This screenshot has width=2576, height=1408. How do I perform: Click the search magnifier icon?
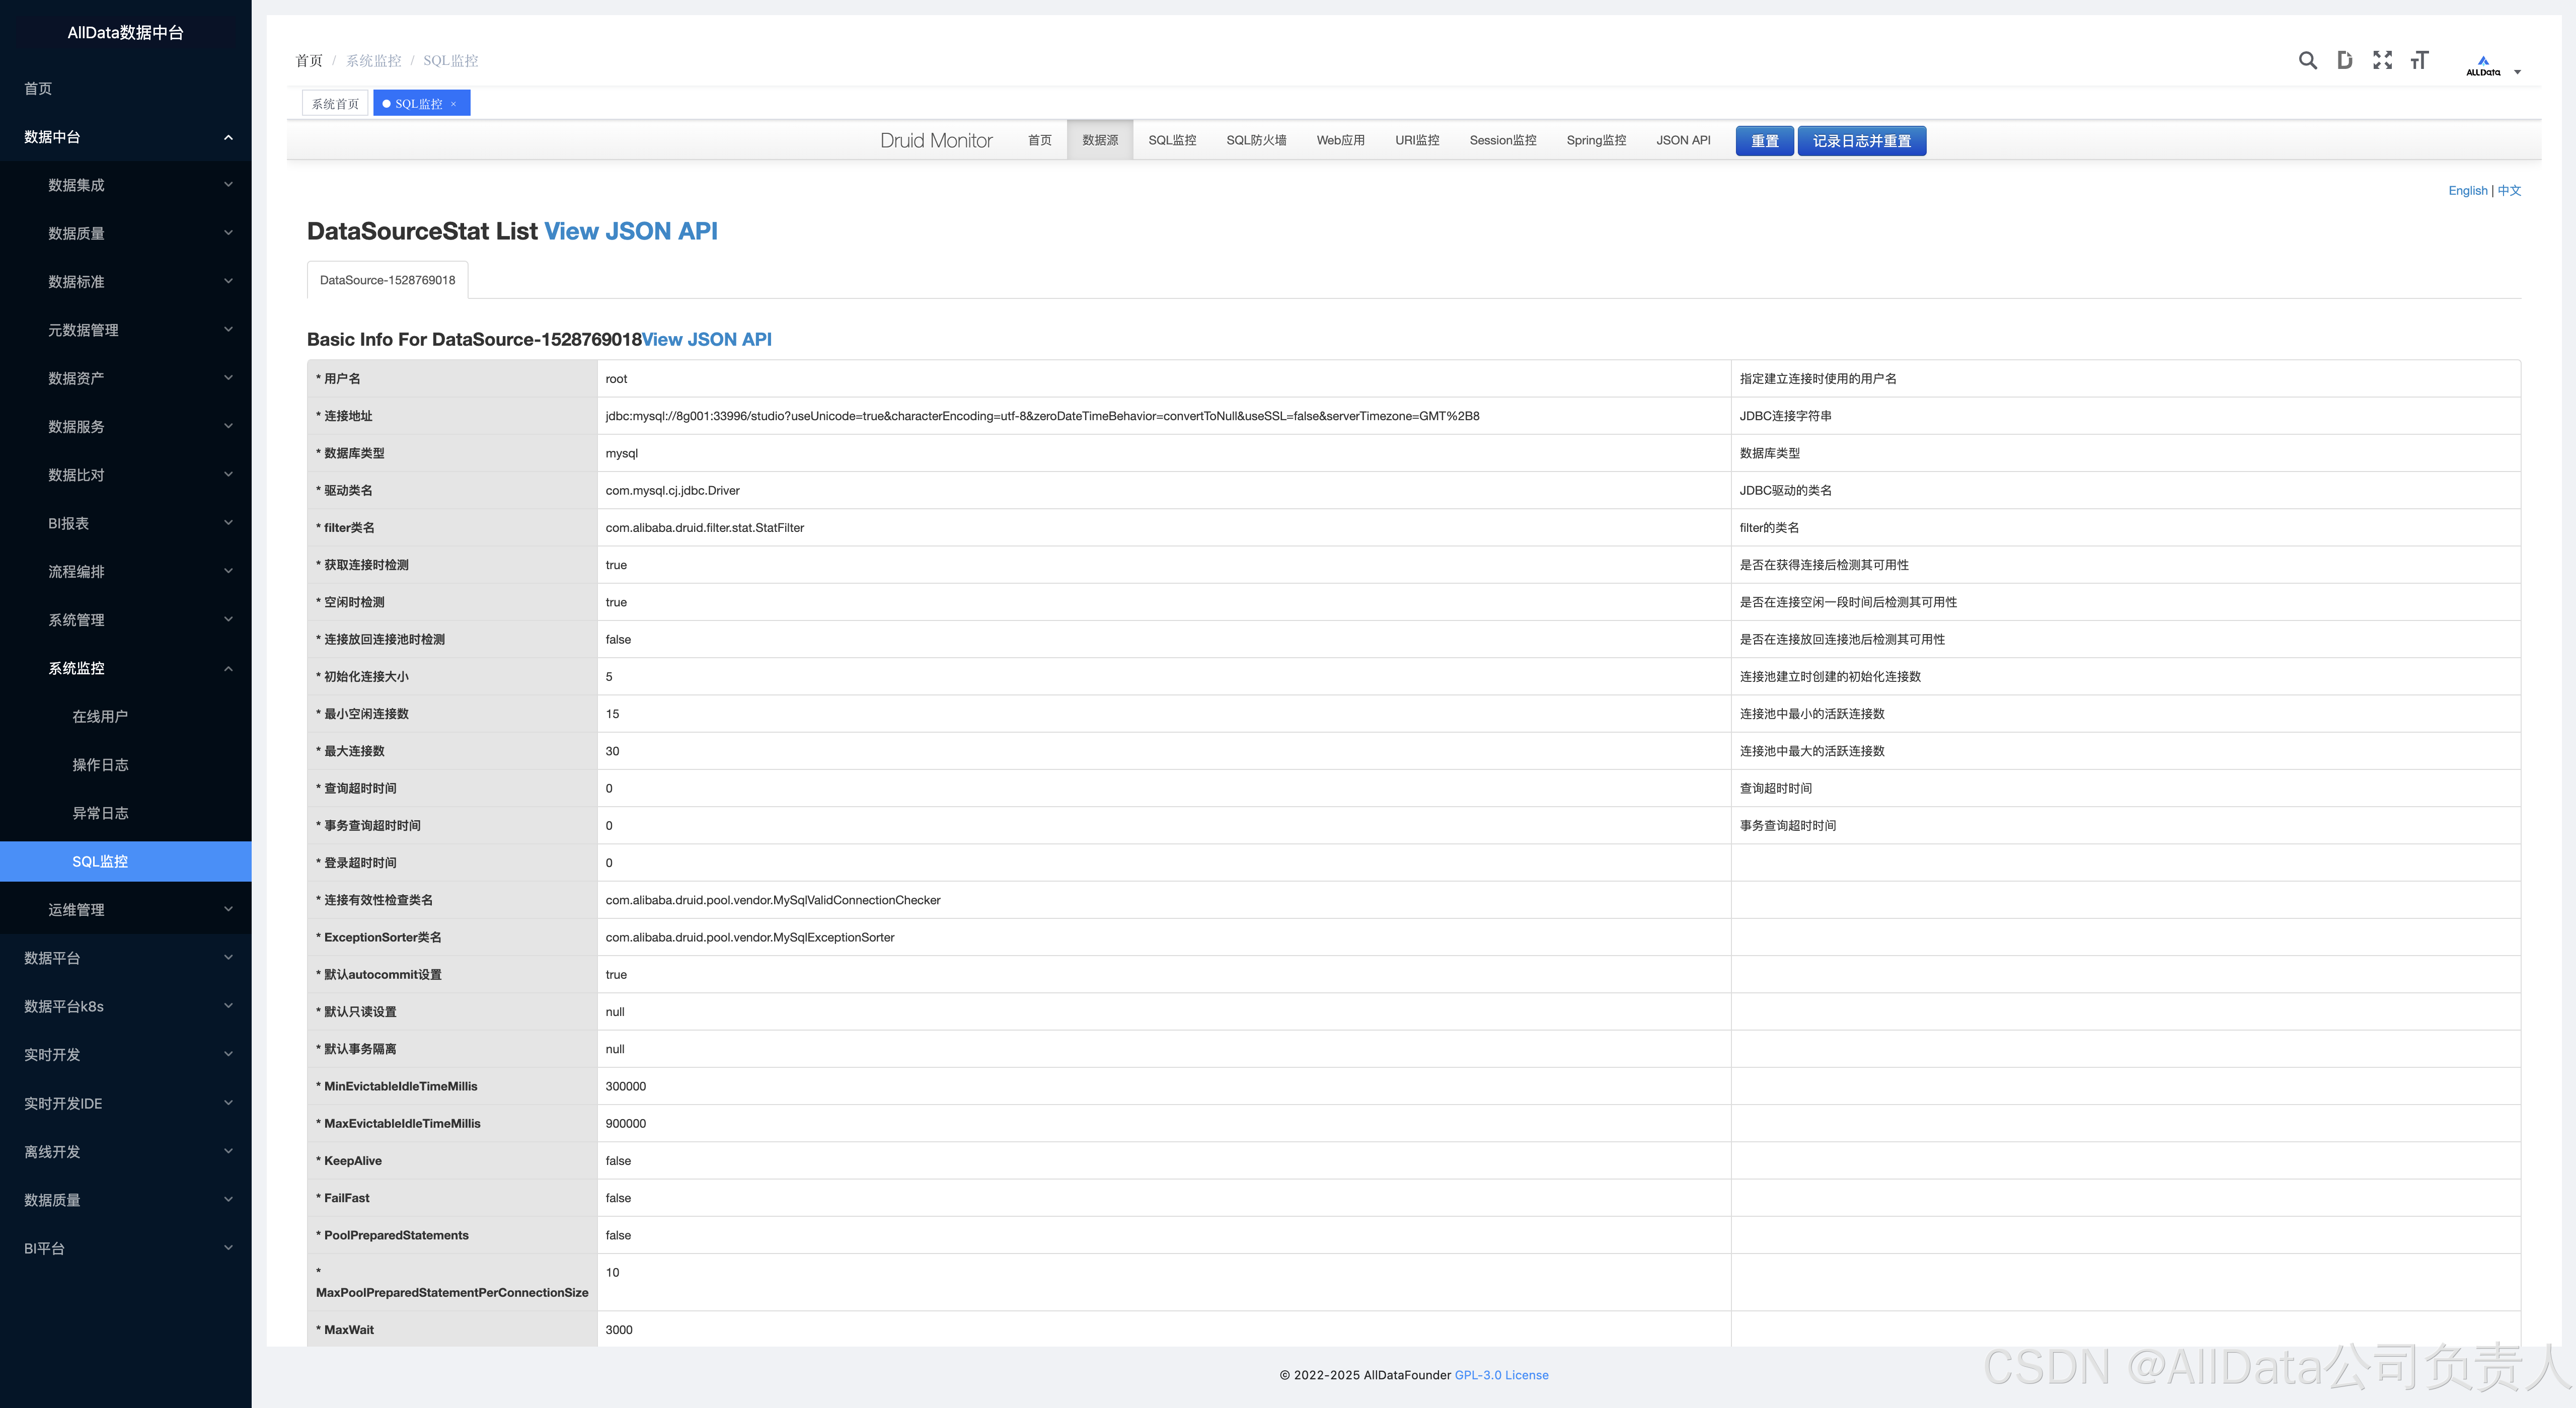click(x=2307, y=60)
